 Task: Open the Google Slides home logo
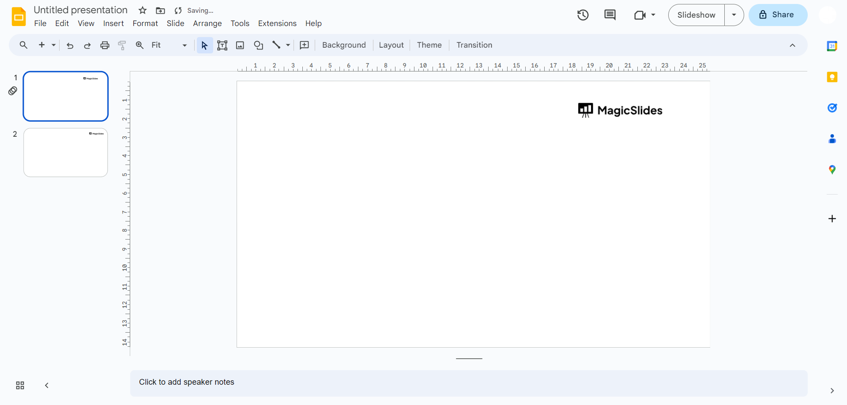(19, 16)
